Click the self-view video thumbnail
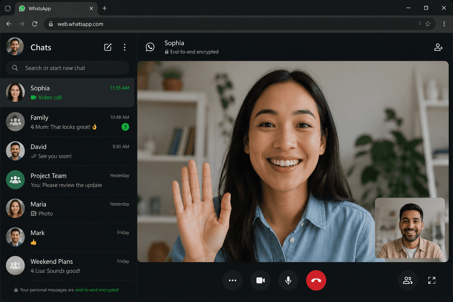The image size is (453, 302). 410,228
